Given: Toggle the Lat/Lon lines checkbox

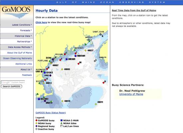Looking at the screenshot, I should [x=62, y=126].
